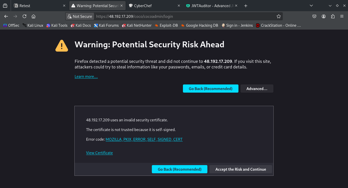Open the Exploit-DB bookmark
Image resolution: width=348 pixels, height=188 pixels.
click(x=166, y=25)
